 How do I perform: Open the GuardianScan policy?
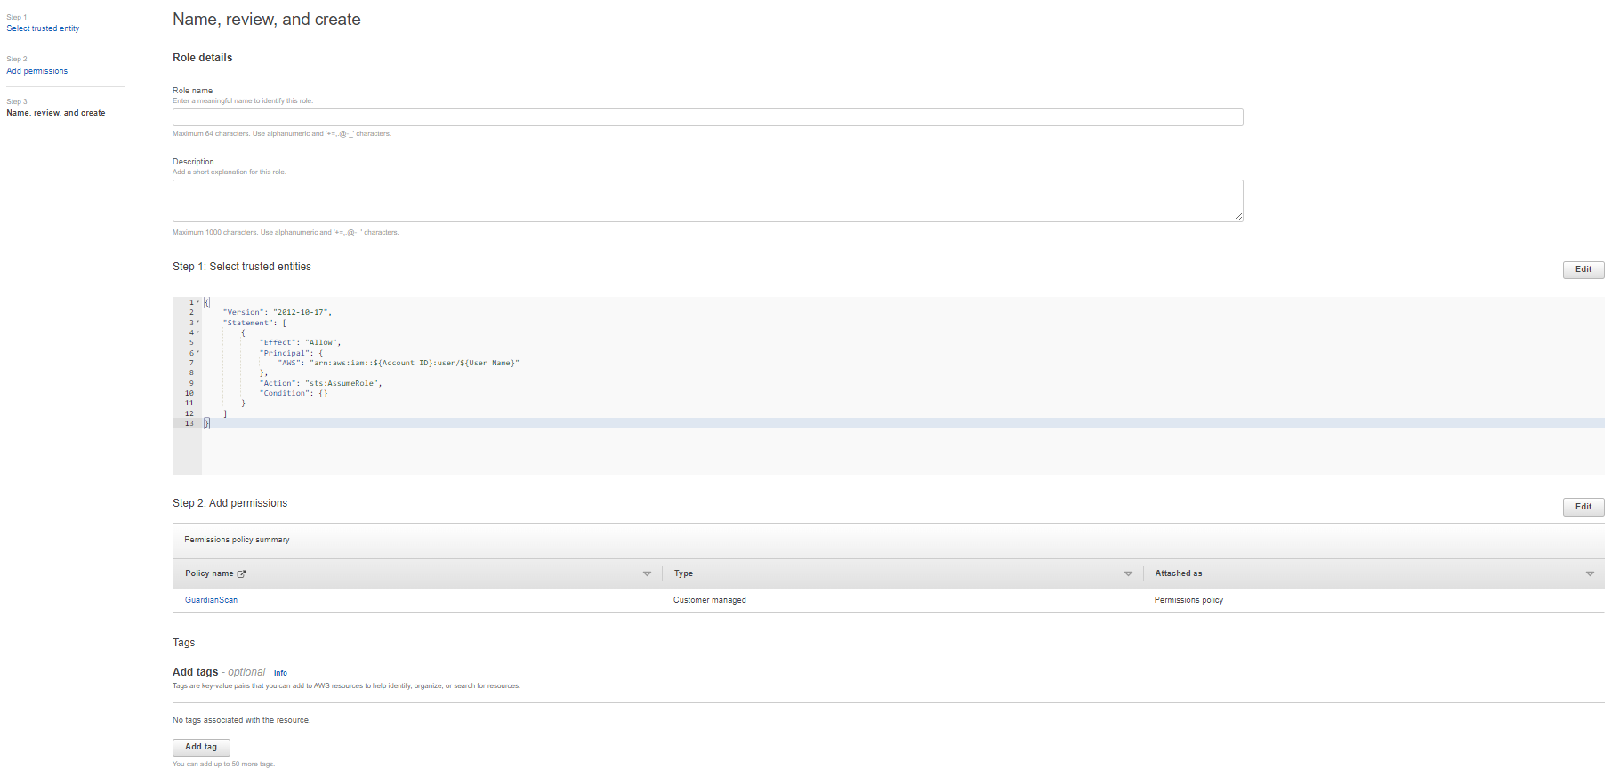click(212, 600)
